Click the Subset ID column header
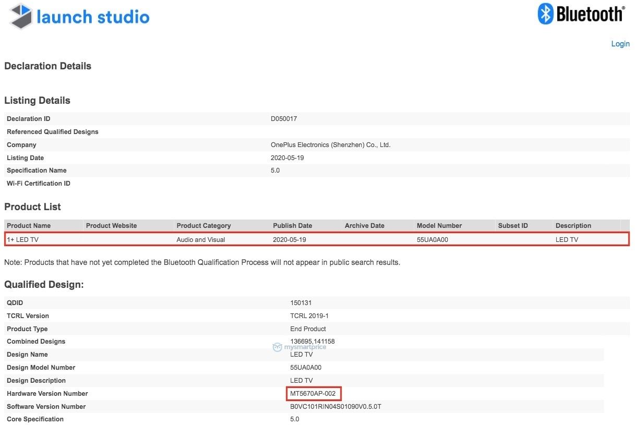The image size is (635, 425). 513,226
